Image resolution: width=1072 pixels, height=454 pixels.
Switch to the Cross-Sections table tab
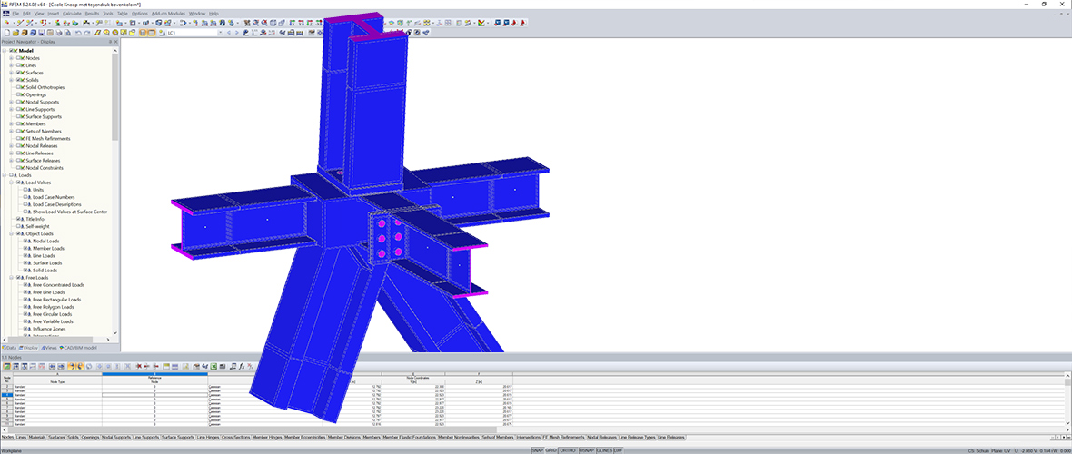(236, 437)
